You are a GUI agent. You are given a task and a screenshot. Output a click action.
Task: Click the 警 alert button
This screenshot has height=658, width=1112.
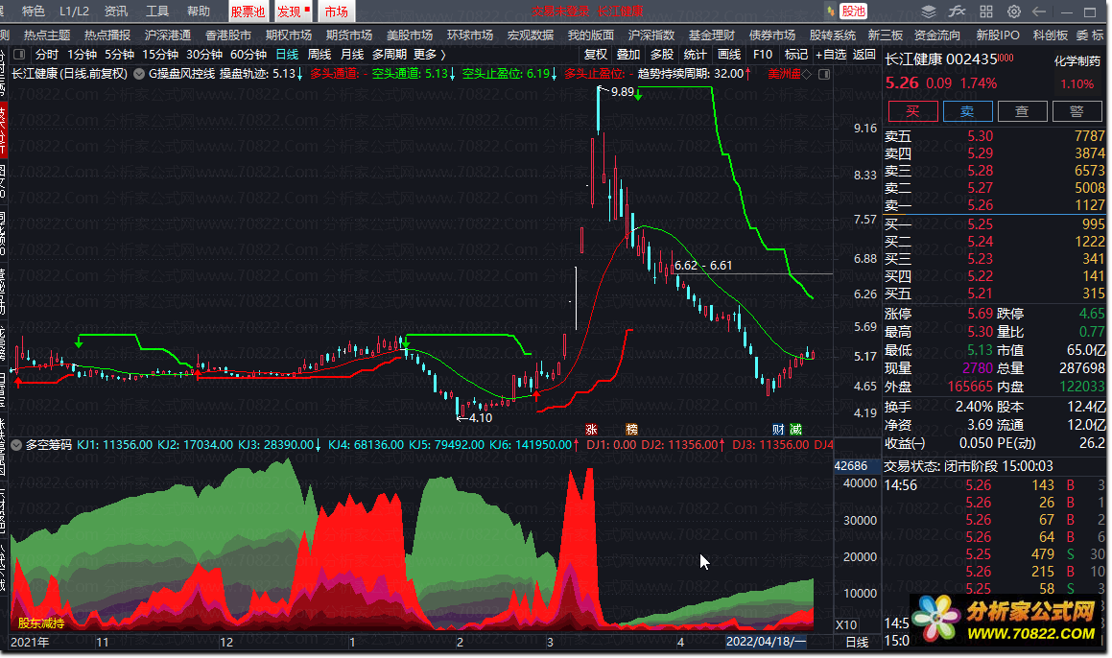[1077, 110]
